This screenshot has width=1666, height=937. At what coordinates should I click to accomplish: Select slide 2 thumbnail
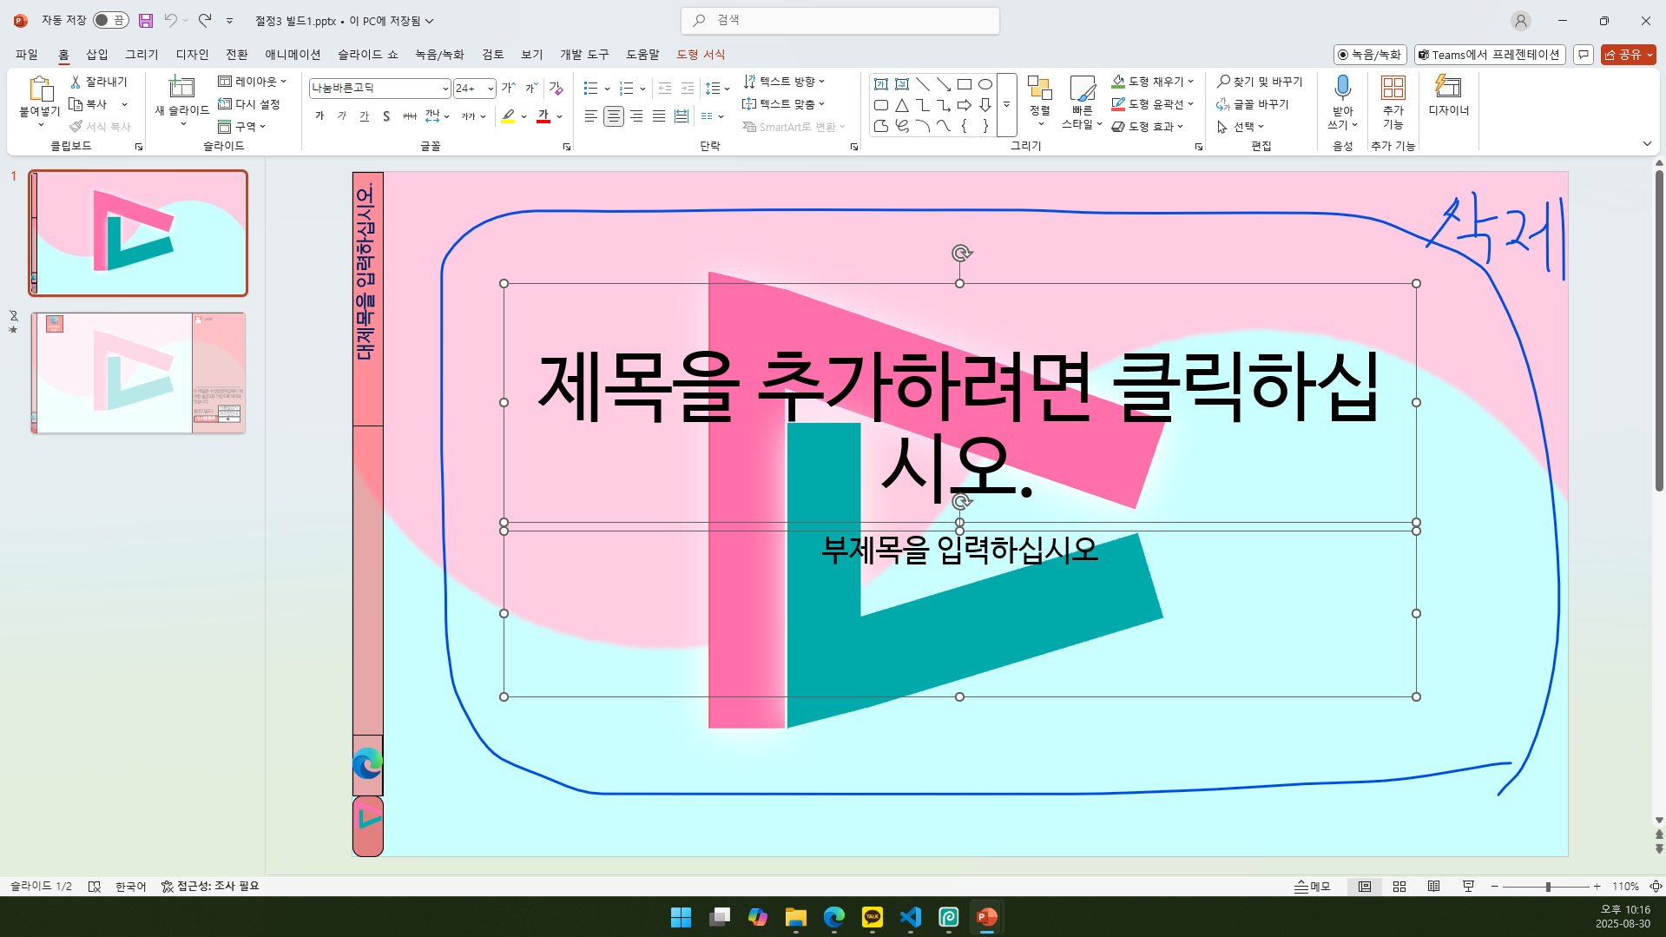(x=138, y=373)
